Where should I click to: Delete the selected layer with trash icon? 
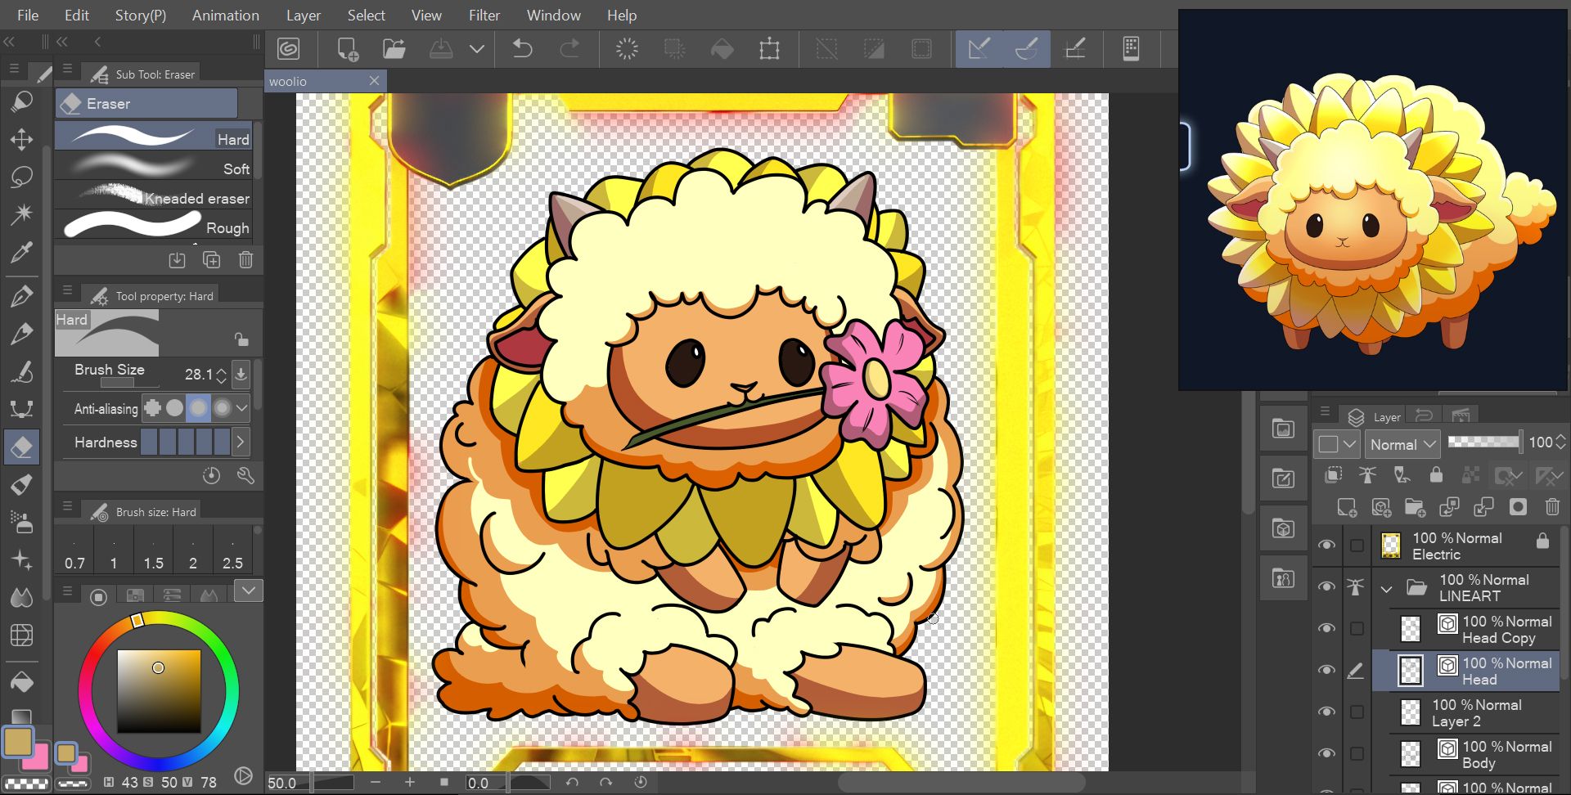click(x=1552, y=507)
